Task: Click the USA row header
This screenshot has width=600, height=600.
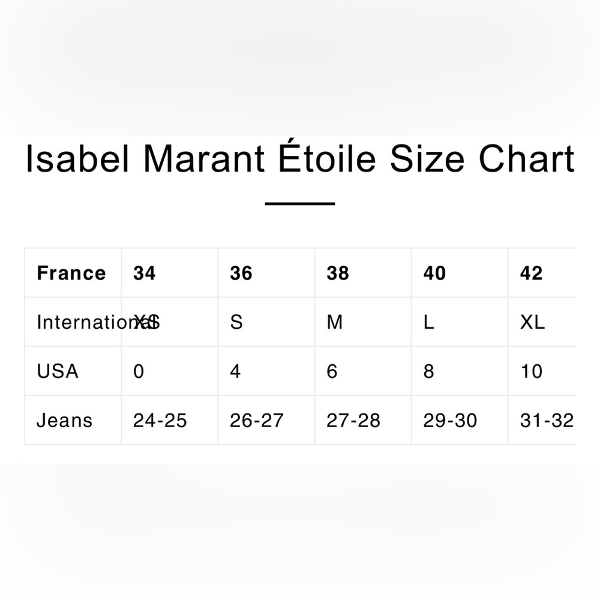Action: [58, 371]
